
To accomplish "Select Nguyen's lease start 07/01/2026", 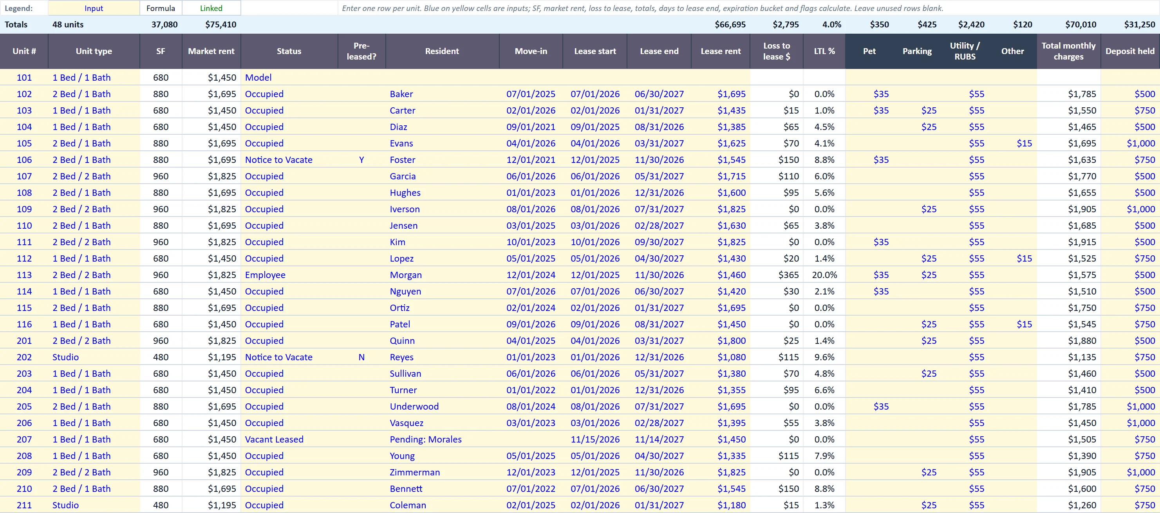I will coord(595,291).
